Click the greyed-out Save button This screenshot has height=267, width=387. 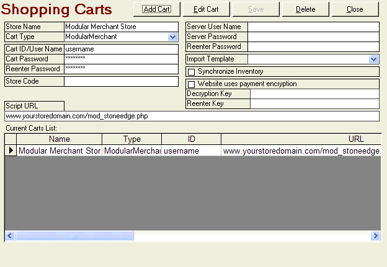click(256, 9)
